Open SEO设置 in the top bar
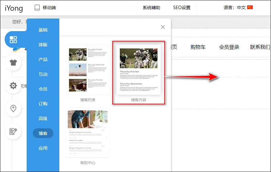Viewport: 271px width, 172px height. coord(182,8)
